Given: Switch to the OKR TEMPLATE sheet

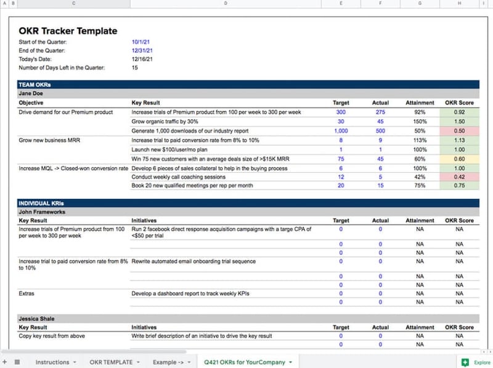Looking at the screenshot, I should [113, 362].
